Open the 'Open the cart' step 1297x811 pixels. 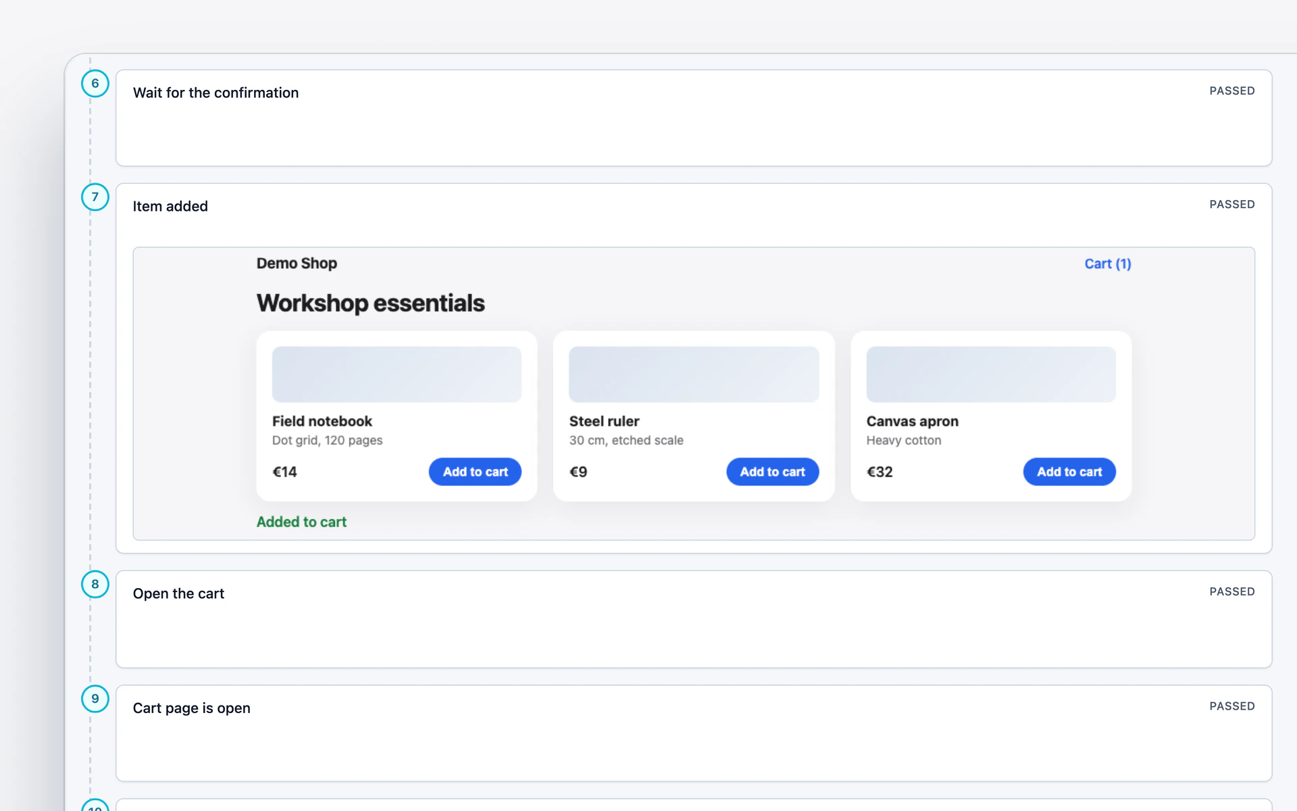694,619
